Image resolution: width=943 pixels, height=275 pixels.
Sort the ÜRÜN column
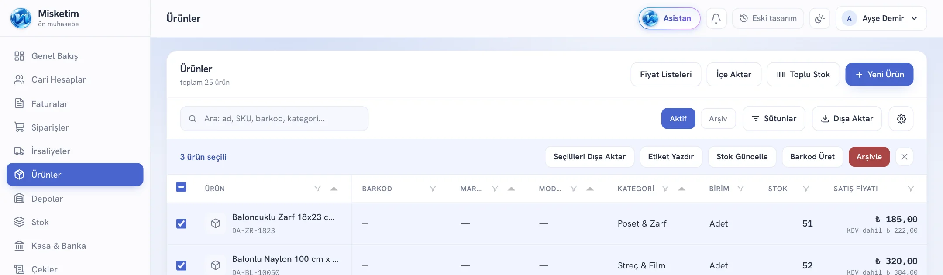tap(334, 189)
